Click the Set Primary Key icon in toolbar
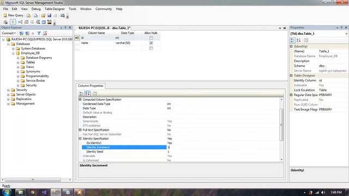The width and height of the screenshot is (349, 196). (13, 22)
